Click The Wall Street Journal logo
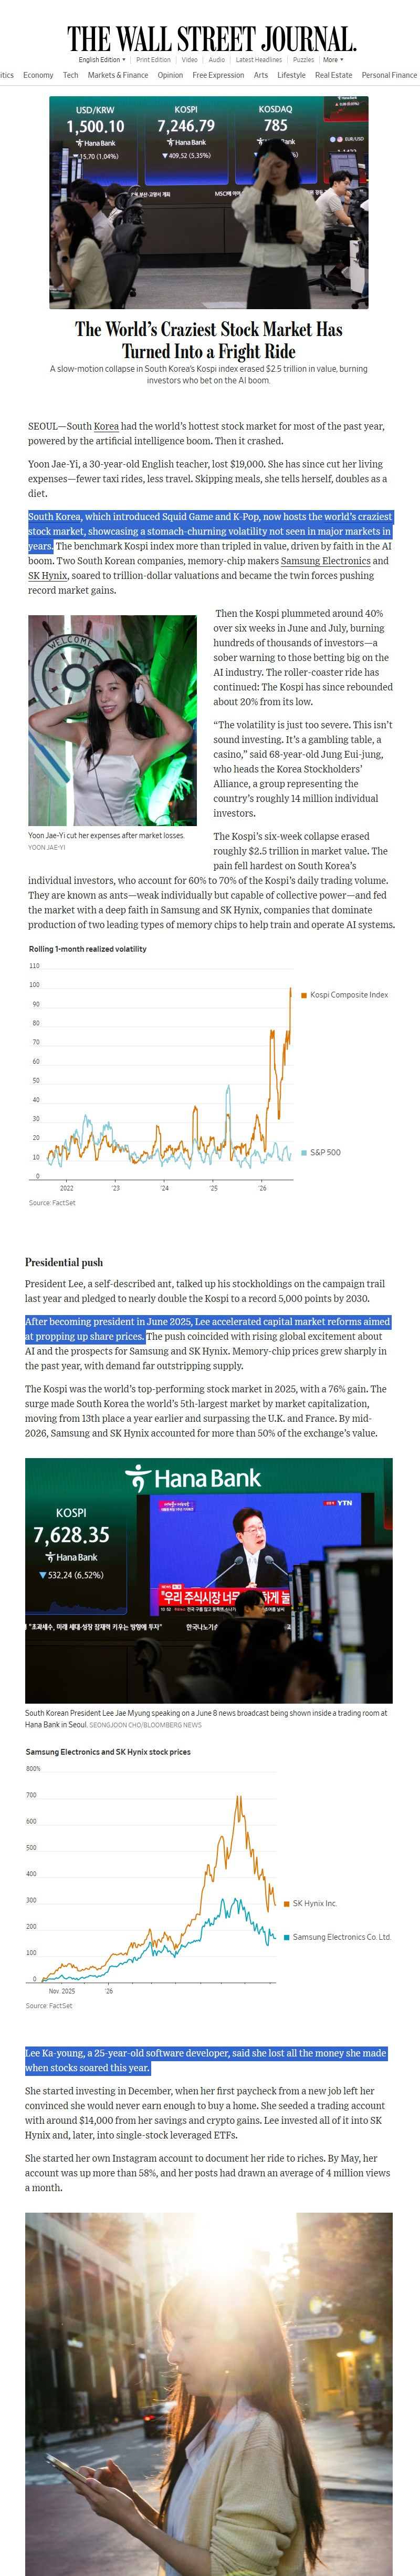 coord(211,39)
